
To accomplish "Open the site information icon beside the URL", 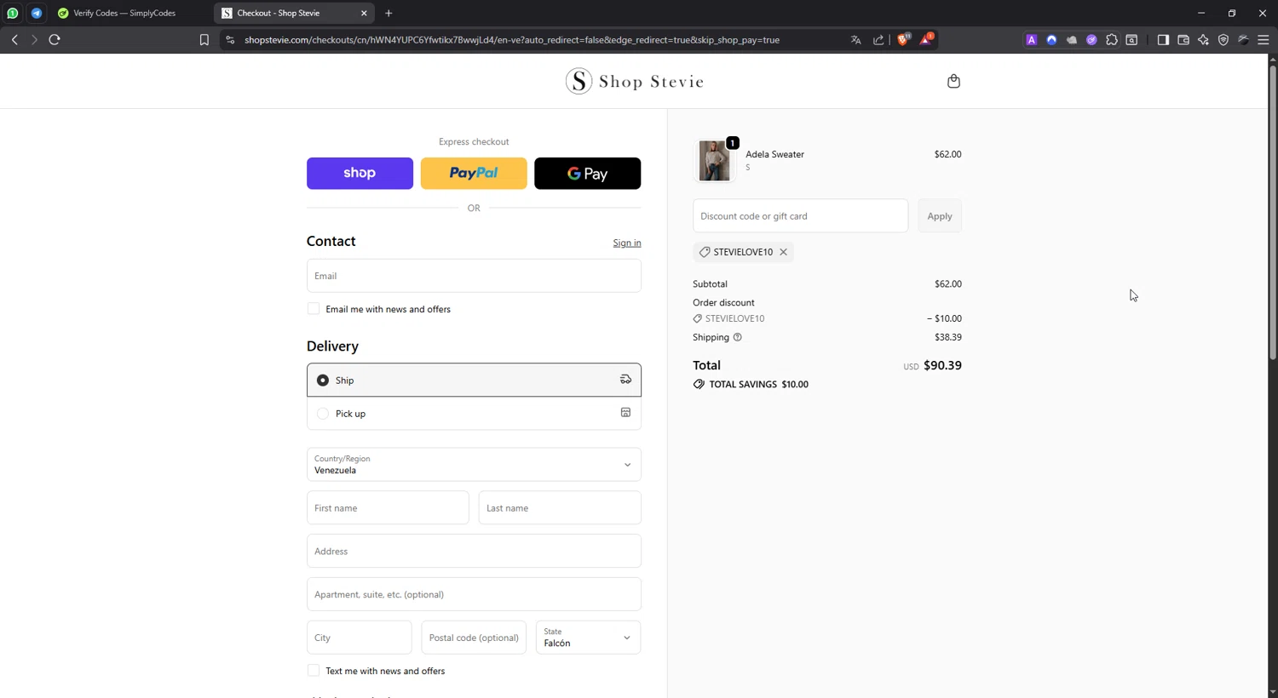I will 230,40.
